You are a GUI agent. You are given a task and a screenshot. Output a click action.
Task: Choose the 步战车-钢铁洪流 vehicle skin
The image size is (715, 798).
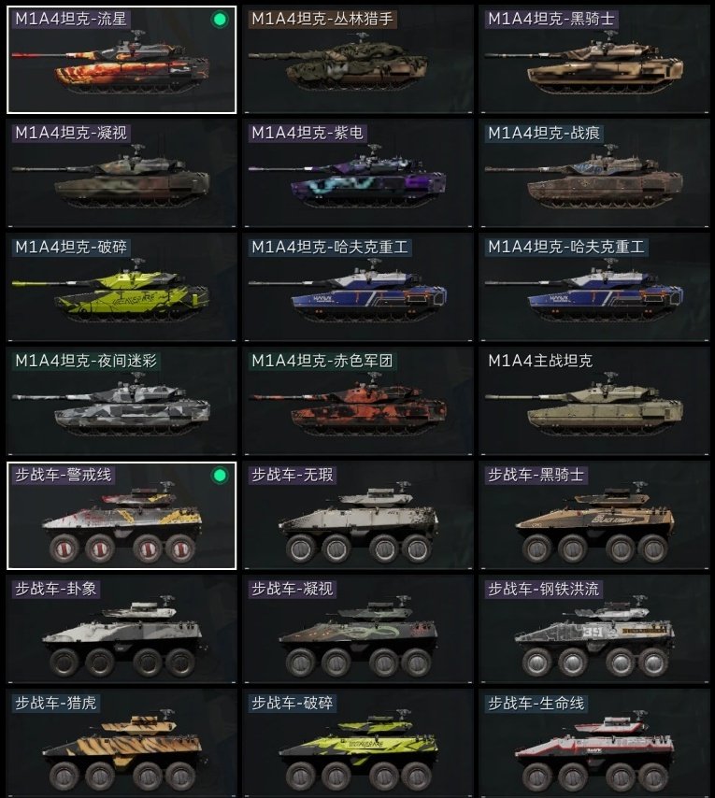594,630
